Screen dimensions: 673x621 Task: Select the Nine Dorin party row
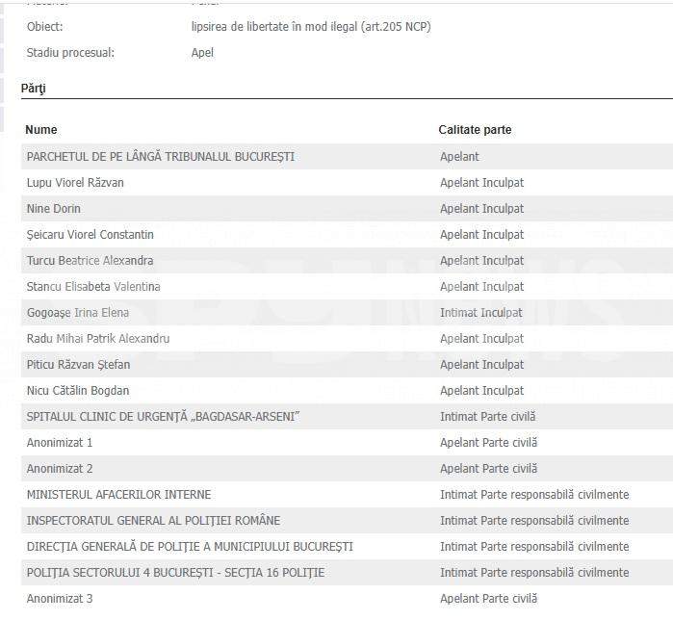tap(347, 209)
